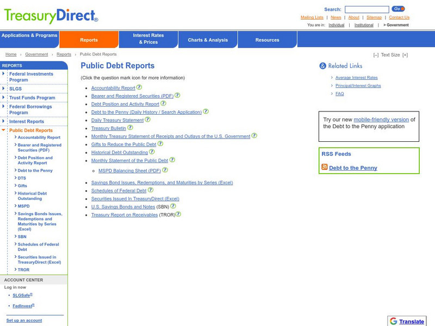This screenshot has width=435, height=326.
Task: Click inside the Search input field
Action: click(367, 8)
